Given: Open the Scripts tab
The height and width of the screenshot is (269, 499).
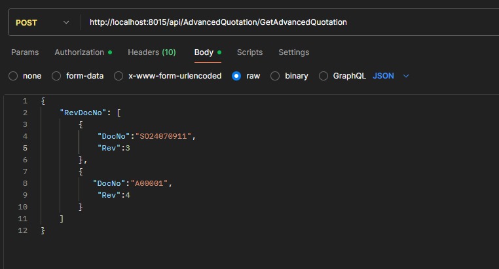Looking at the screenshot, I should point(249,52).
